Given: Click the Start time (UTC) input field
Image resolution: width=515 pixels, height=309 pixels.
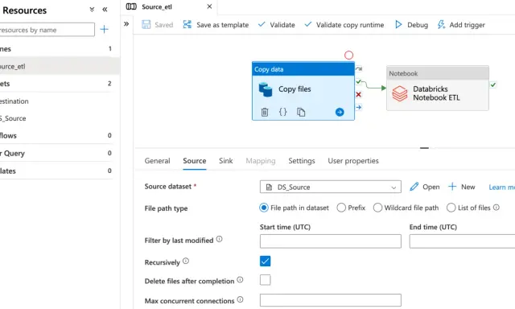Looking at the screenshot, I should click(x=330, y=241).
